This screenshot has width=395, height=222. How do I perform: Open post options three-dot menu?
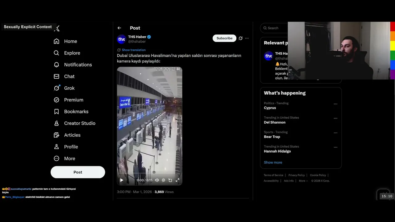pyautogui.click(x=247, y=38)
